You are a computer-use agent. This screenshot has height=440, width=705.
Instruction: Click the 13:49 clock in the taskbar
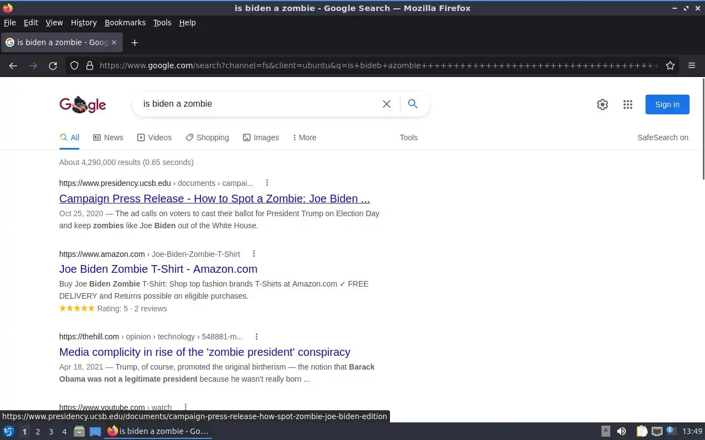pyautogui.click(x=692, y=431)
